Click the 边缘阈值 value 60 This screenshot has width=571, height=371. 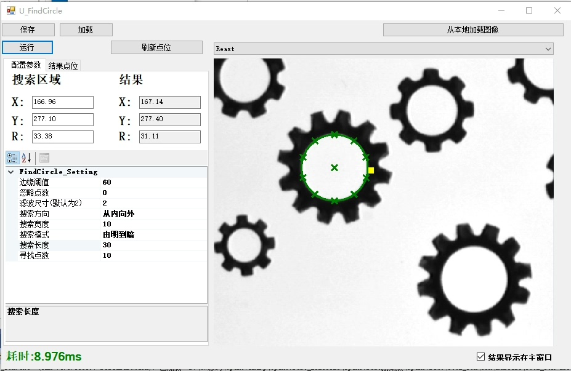tap(107, 182)
